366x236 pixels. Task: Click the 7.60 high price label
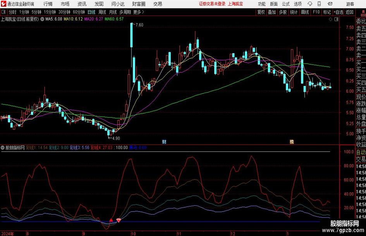coord(139,25)
